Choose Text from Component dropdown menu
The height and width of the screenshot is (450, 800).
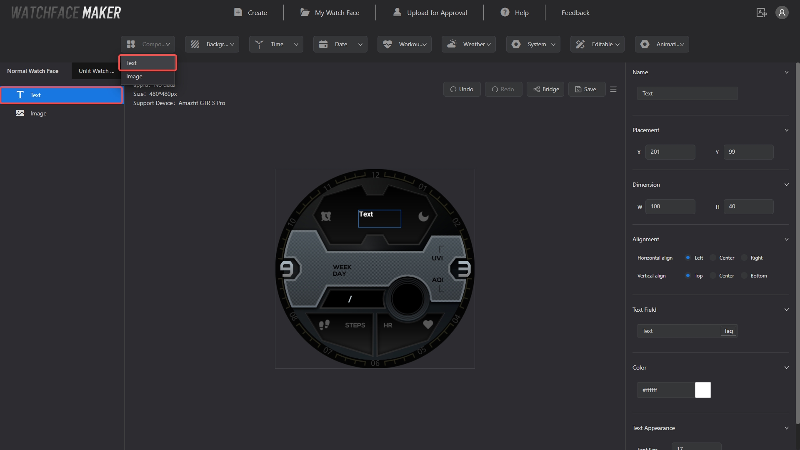click(x=148, y=63)
